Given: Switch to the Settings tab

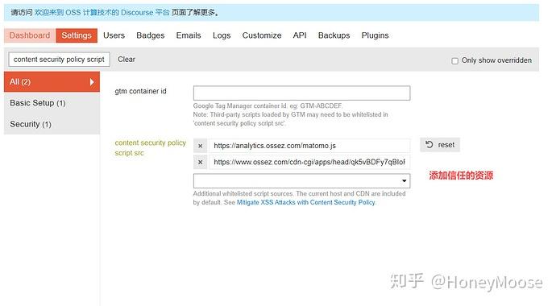Looking at the screenshot, I should point(77,35).
